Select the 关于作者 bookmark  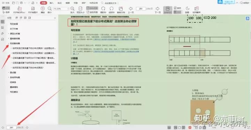tap(14, 29)
